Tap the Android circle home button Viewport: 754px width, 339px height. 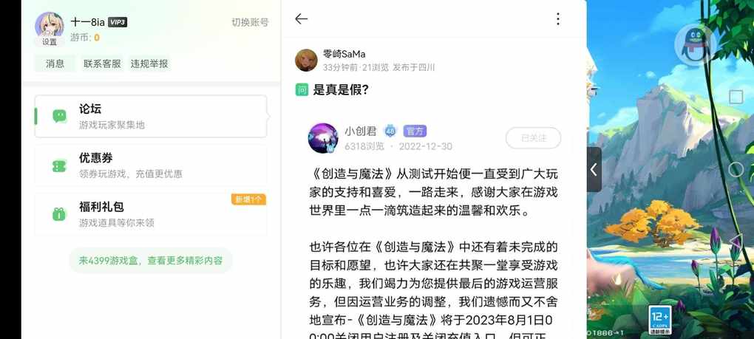(736, 170)
